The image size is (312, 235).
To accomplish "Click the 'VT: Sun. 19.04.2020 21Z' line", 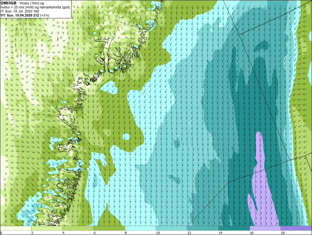I will [20, 15].
